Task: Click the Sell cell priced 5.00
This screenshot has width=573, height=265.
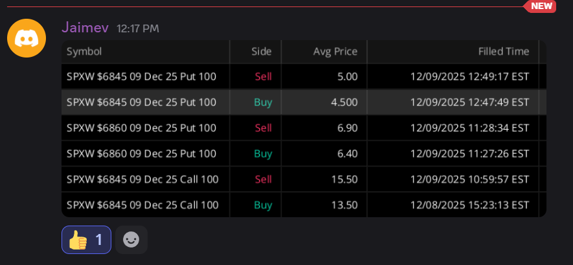Action: coord(264,77)
